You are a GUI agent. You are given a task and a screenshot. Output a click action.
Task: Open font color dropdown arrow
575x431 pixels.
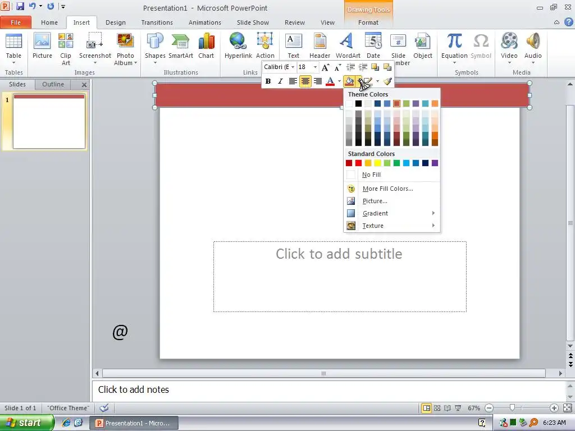pyautogui.click(x=339, y=81)
